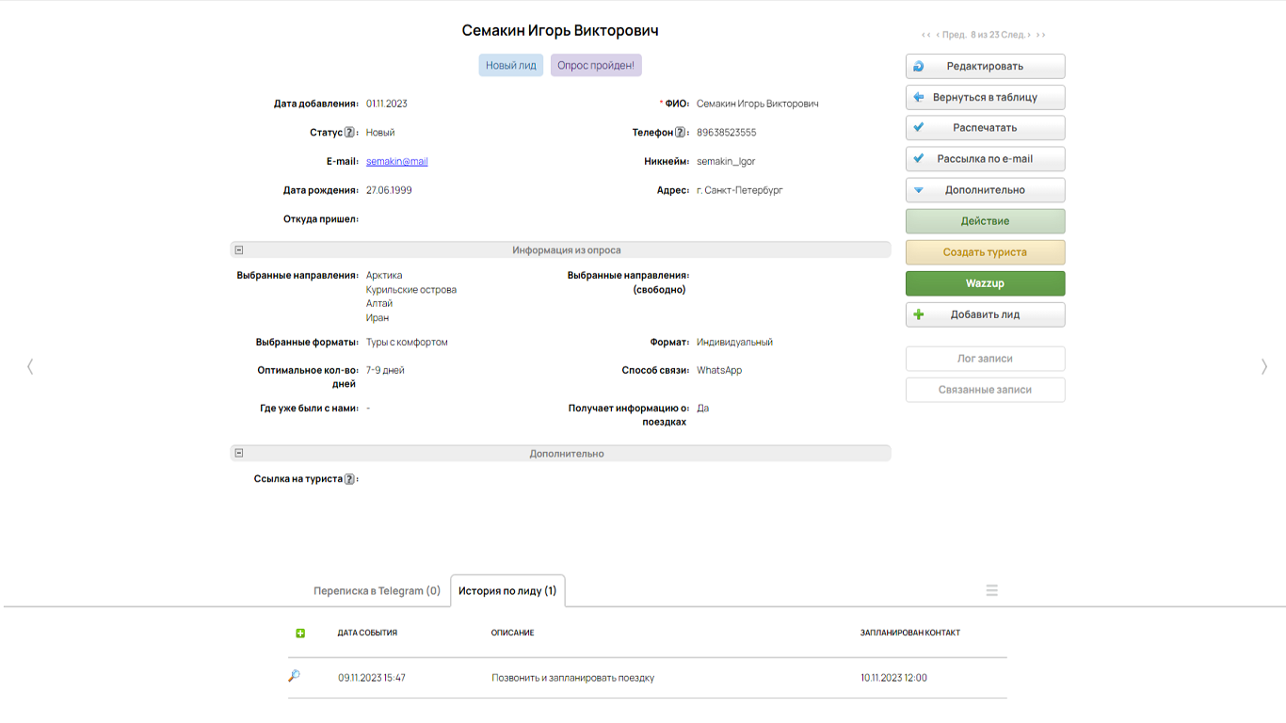Collapse the Дополнительно section header

point(239,454)
